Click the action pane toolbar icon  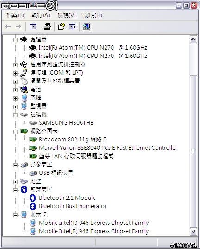click(72, 26)
